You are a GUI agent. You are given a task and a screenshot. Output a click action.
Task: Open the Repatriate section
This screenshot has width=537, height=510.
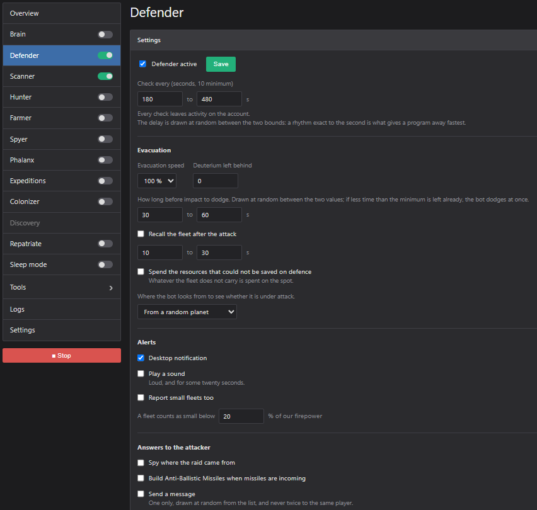click(x=26, y=244)
